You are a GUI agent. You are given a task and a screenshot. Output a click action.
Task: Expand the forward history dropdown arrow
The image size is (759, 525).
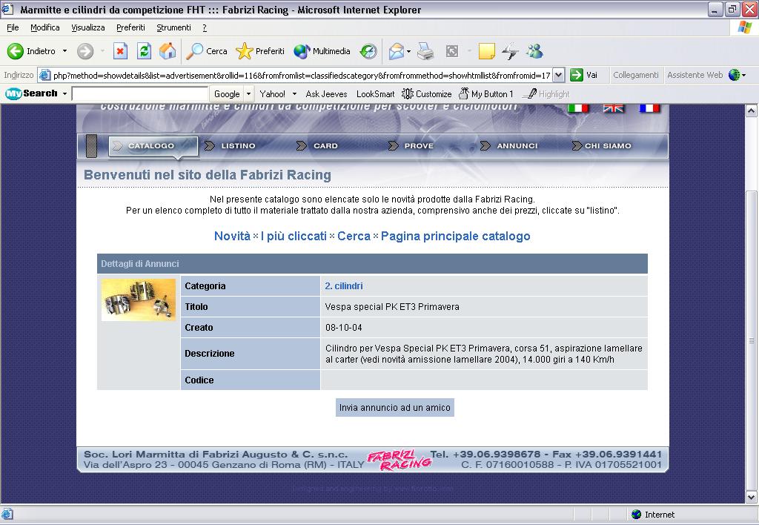tap(102, 51)
